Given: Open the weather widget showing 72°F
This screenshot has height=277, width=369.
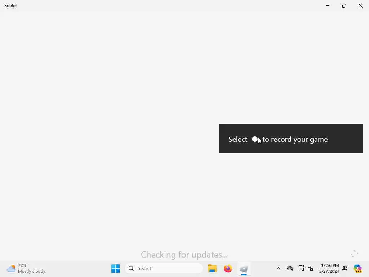Looking at the screenshot, I should [x=26, y=268].
